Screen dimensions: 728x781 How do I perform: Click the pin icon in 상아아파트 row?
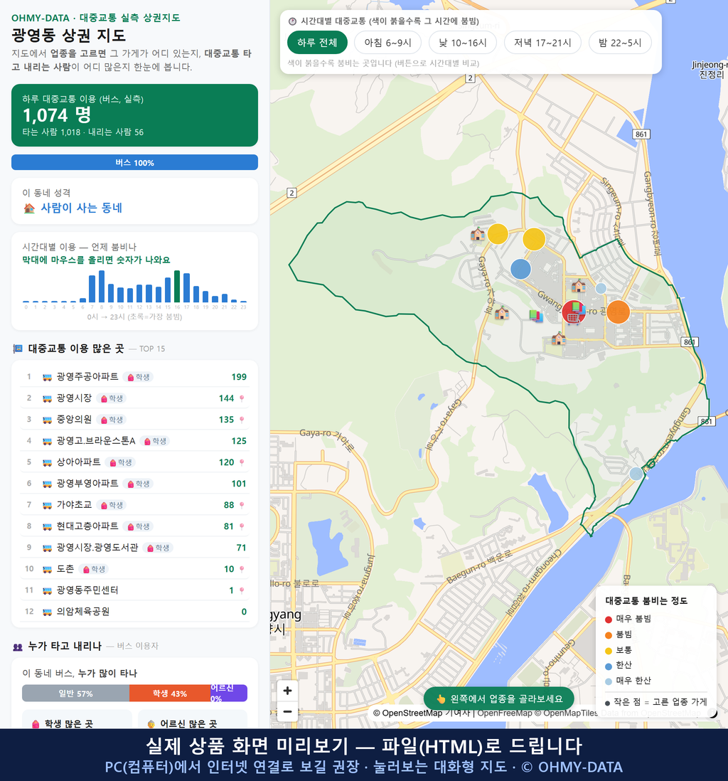pyautogui.click(x=242, y=463)
